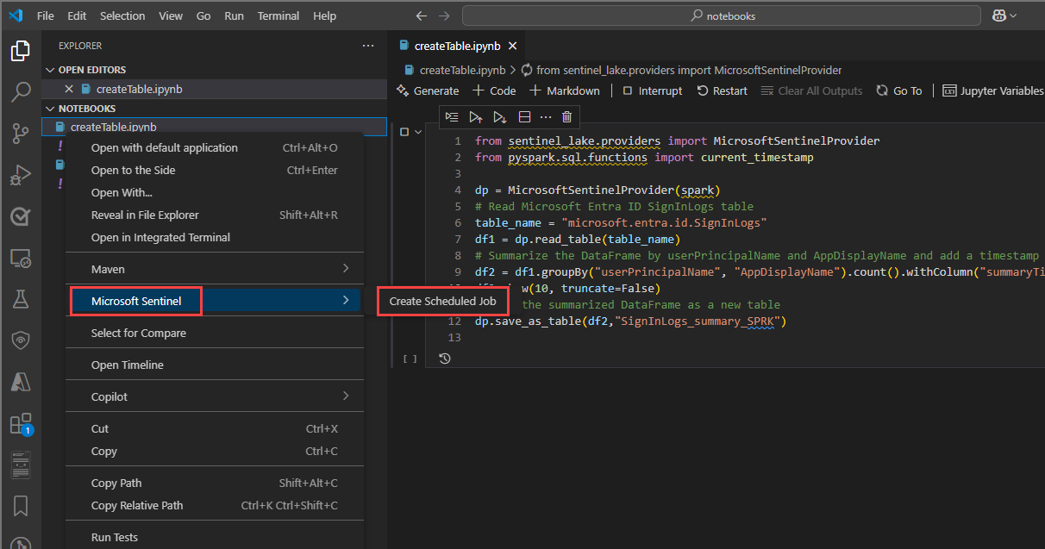Collapse the Open Editors section
1045x549 pixels.
coord(50,70)
